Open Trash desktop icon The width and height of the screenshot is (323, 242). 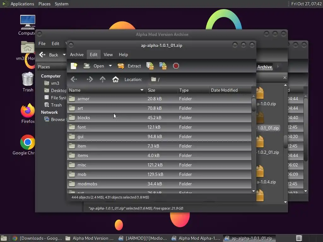pyautogui.click(x=28, y=82)
